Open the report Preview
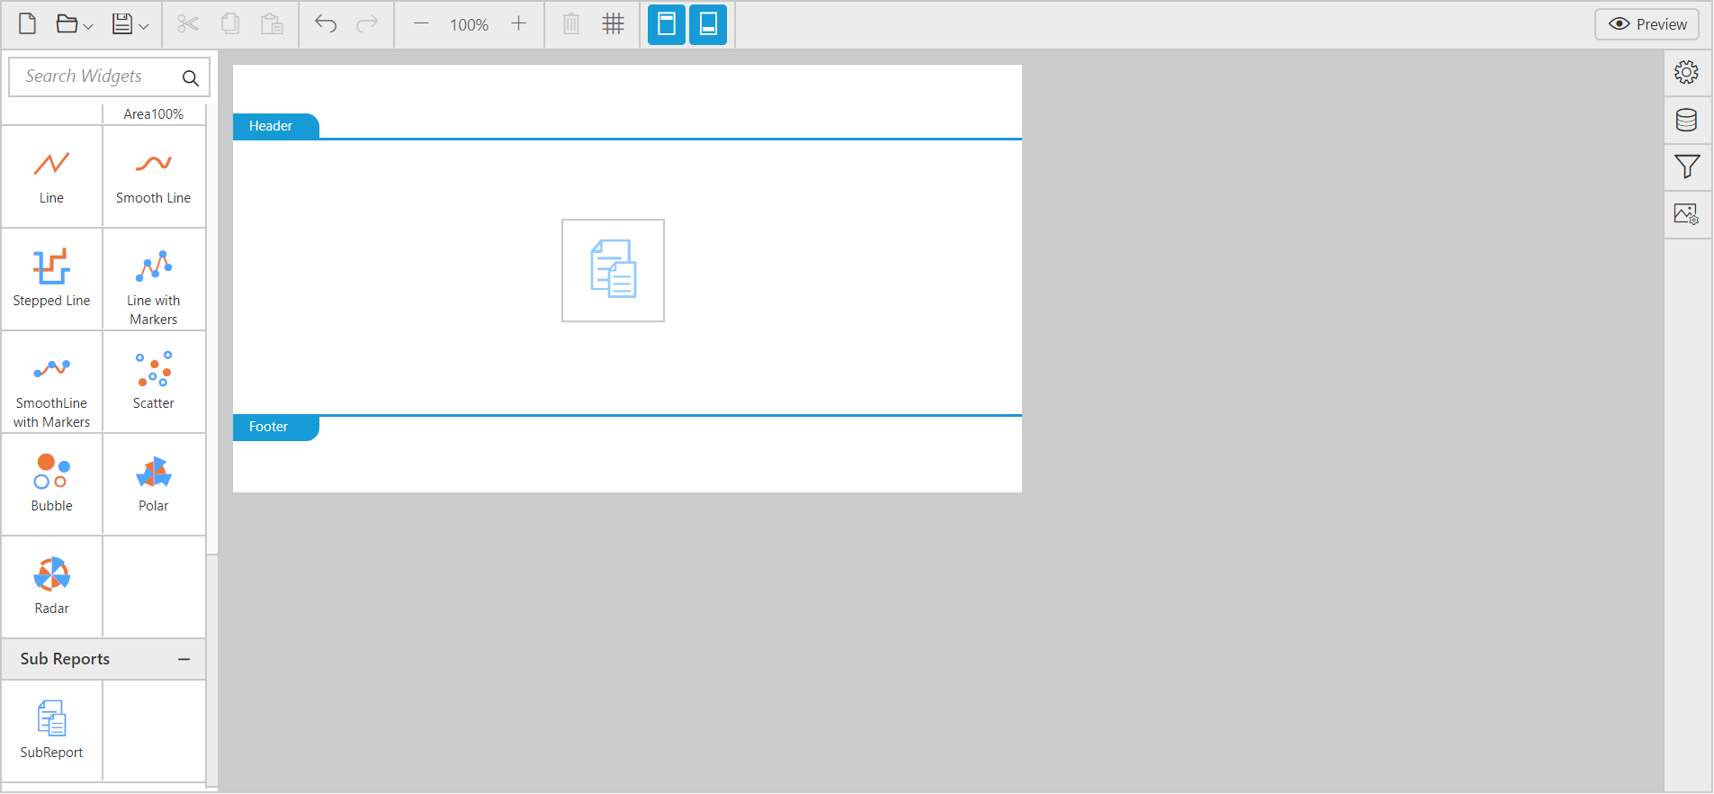Screen dimensions: 1714x794 1647,24
